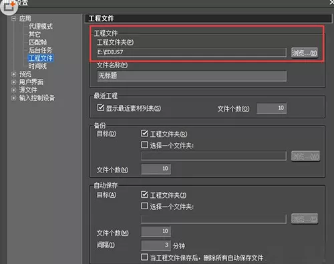
Task: Click the 输入控制设备 tree label
Action: 37,98
